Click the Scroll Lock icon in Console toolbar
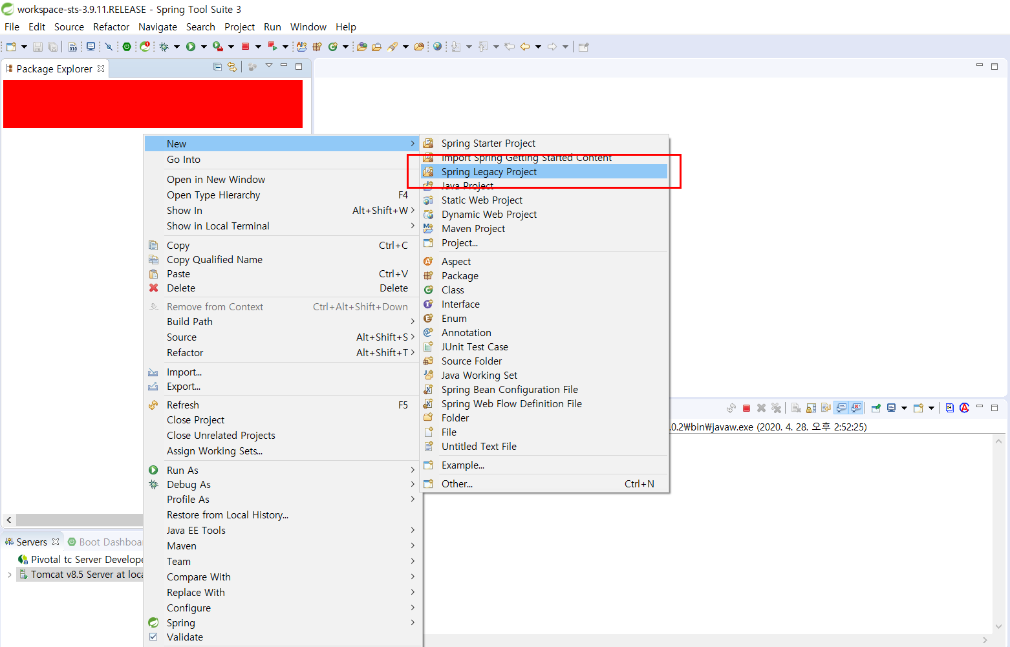Screen dimensions: 1010x647 pos(811,408)
